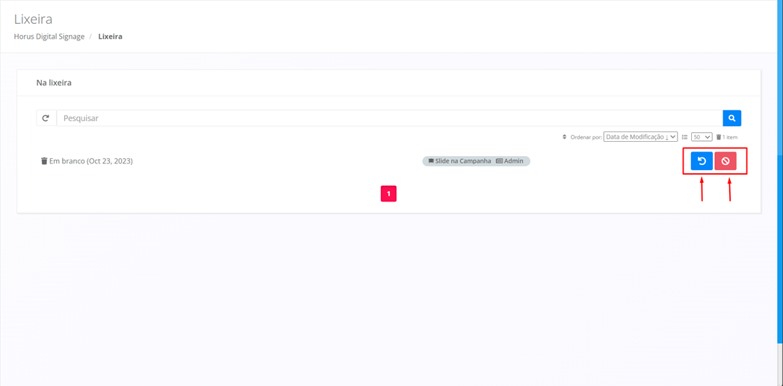Click the Lixeira breadcrumb item
The width and height of the screenshot is (783, 386).
(110, 37)
